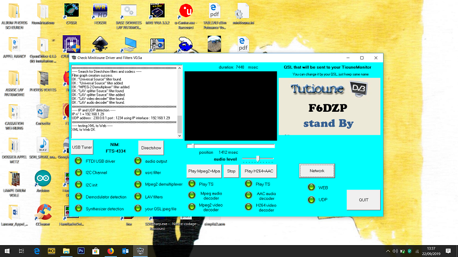Run the Directshow test button
The image size is (458, 257).
pyautogui.click(x=150, y=148)
